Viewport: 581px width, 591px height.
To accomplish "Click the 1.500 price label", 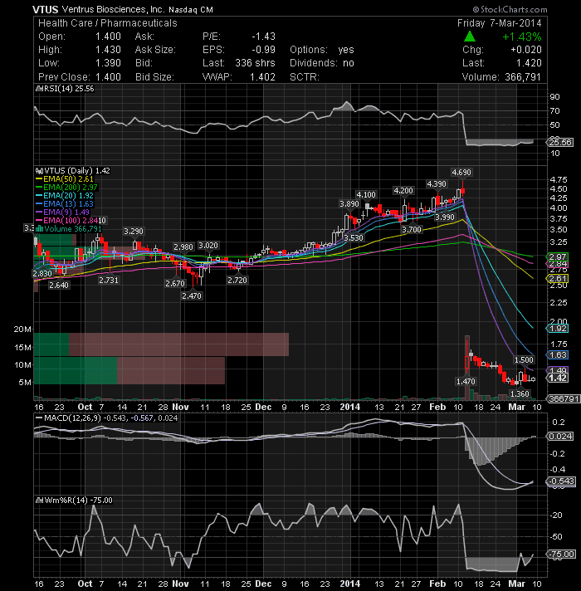I will click(524, 360).
